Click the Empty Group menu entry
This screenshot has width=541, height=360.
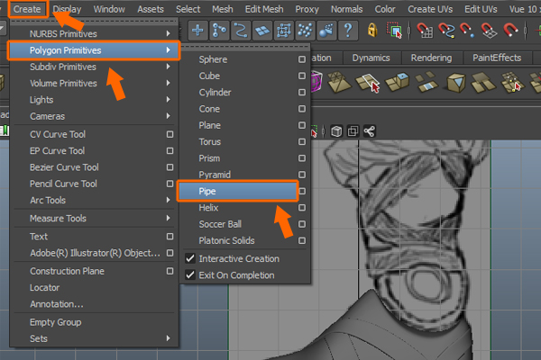[56, 322]
